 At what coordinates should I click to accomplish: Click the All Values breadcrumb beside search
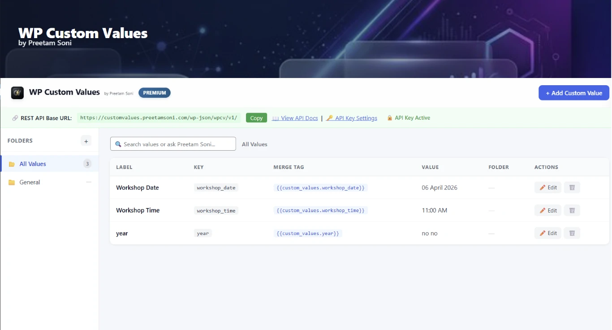(254, 144)
